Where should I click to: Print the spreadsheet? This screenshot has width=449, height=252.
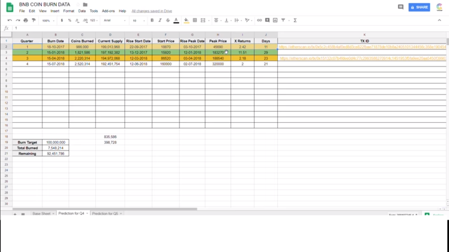[26, 20]
